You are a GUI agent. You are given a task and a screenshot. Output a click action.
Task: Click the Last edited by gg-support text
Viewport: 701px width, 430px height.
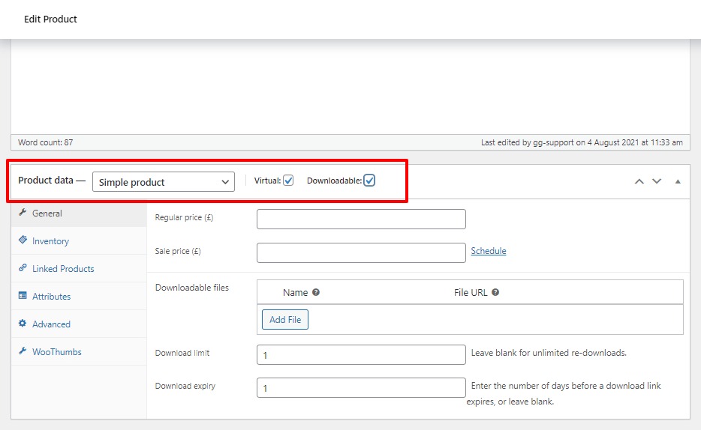(582, 142)
